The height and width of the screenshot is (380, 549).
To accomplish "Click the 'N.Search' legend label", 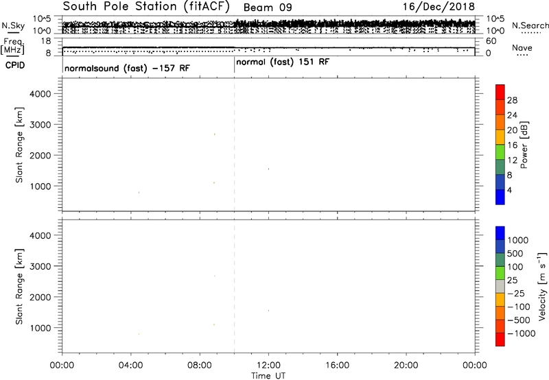I will pyautogui.click(x=530, y=25).
